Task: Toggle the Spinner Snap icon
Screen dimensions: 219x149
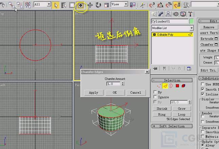Action: [177, 5]
